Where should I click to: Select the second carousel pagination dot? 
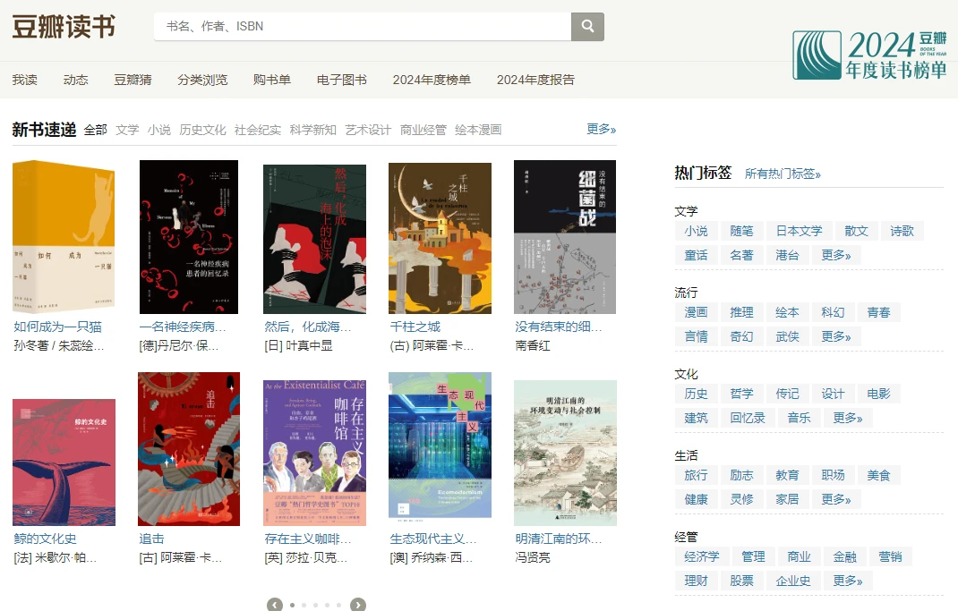(x=304, y=605)
